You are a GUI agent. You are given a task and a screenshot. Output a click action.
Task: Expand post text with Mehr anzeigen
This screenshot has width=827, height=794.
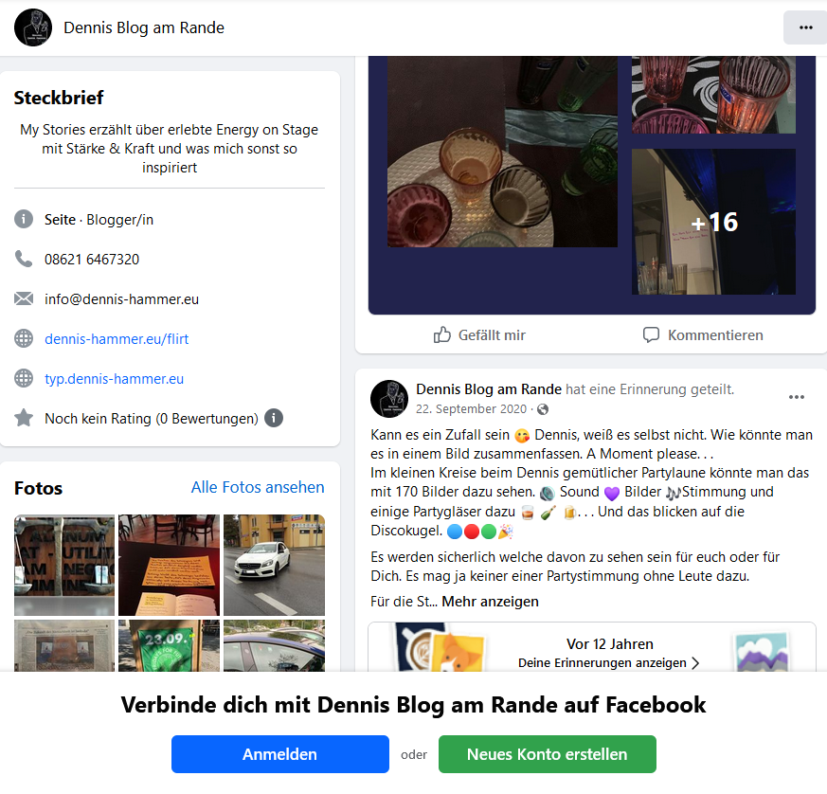(490, 602)
